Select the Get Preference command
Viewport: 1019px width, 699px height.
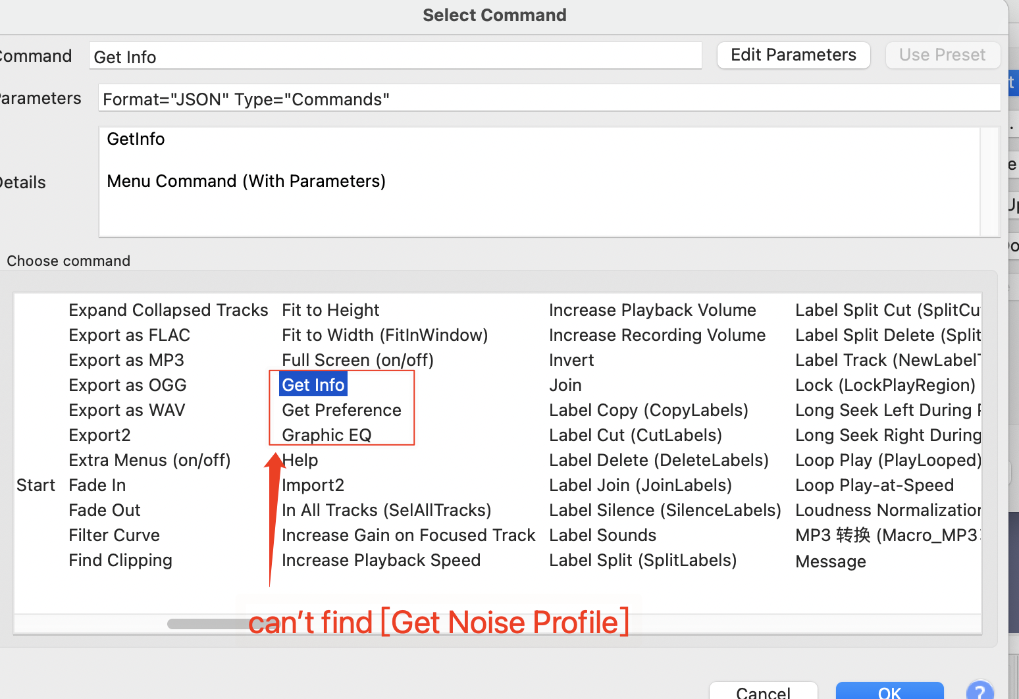341,409
